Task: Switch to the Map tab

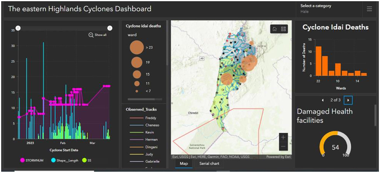Action: click(184, 164)
